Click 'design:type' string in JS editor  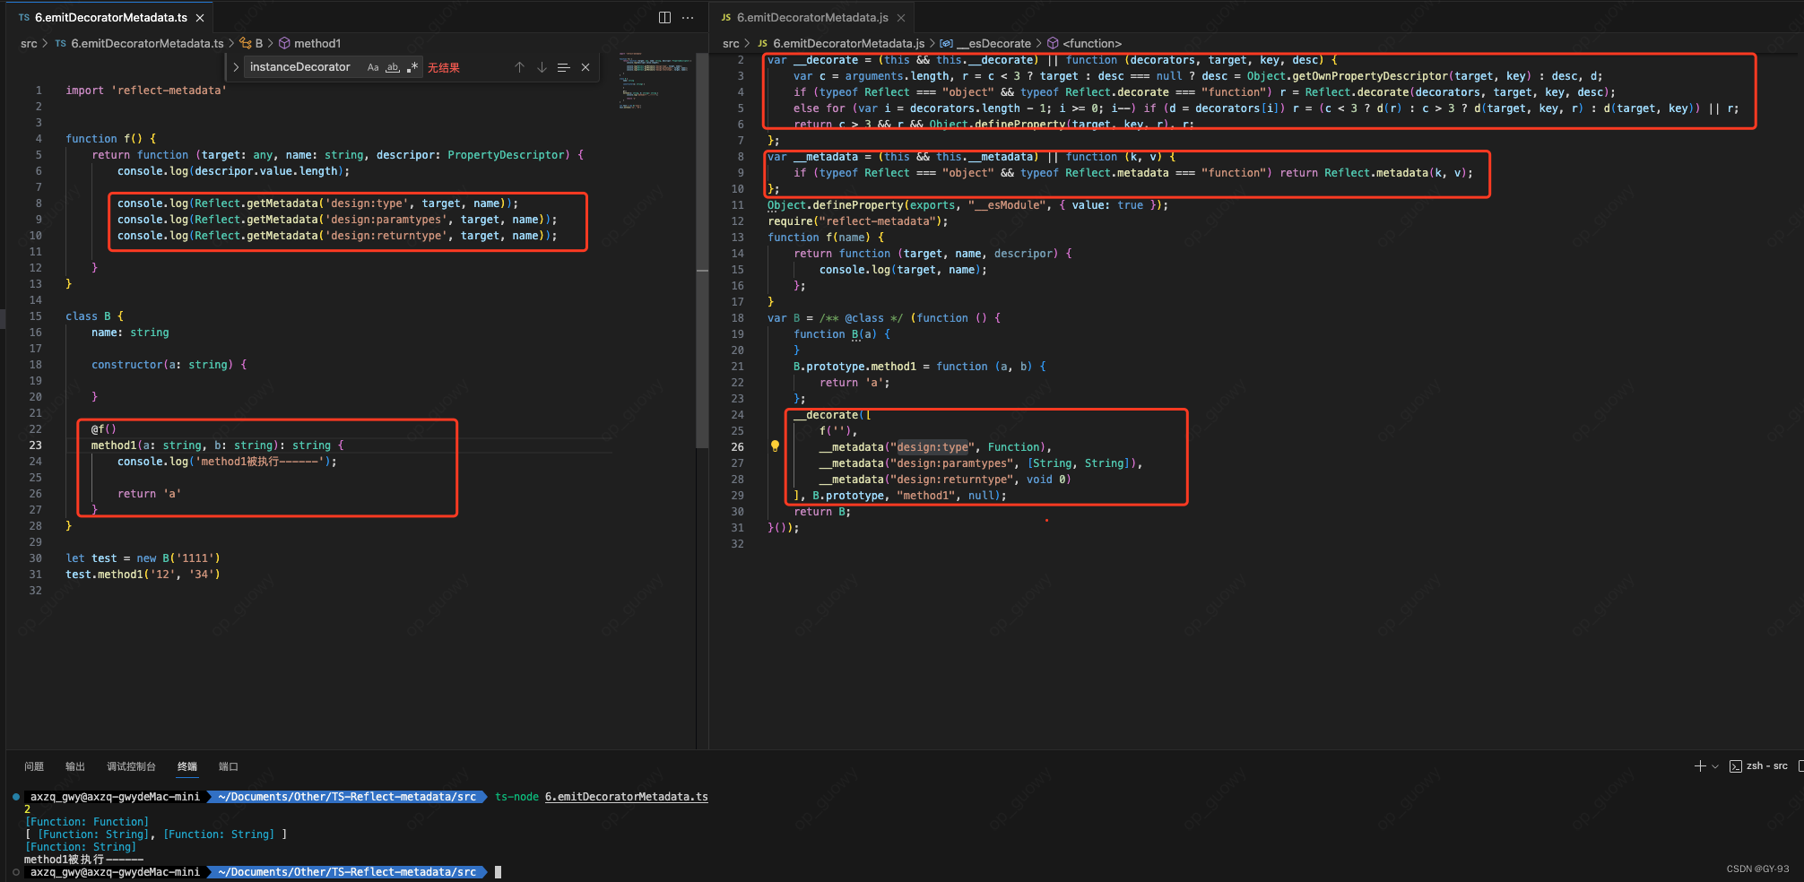pyautogui.click(x=932, y=447)
